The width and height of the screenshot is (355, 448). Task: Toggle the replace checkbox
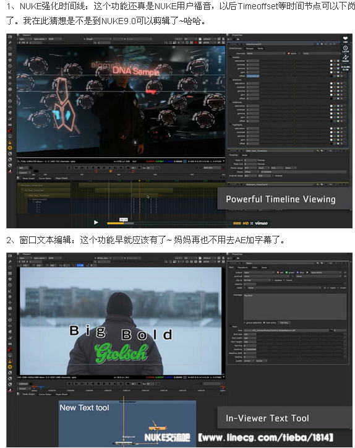click(x=273, y=280)
